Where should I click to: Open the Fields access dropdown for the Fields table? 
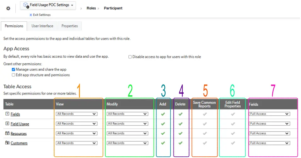(269, 114)
